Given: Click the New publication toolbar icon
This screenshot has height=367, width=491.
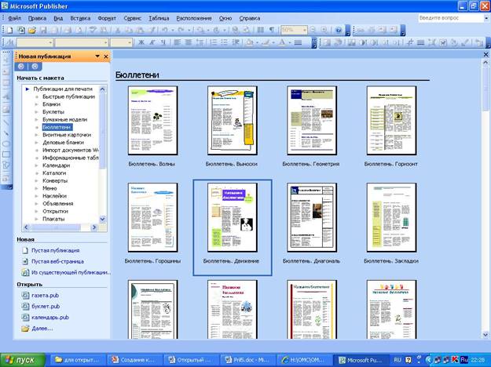Looking at the screenshot, I should tap(9, 30).
